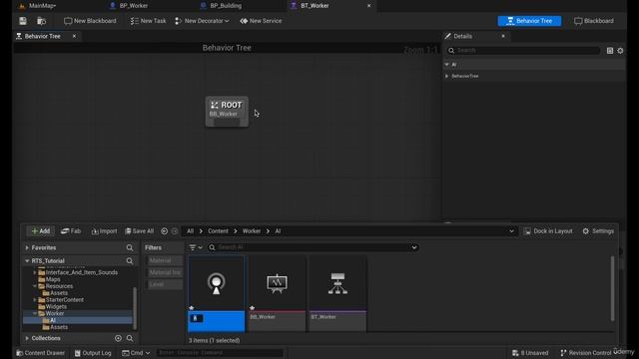Close the BT_Worker tab
Screen dimensions: 639x359
click(x=368, y=6)
